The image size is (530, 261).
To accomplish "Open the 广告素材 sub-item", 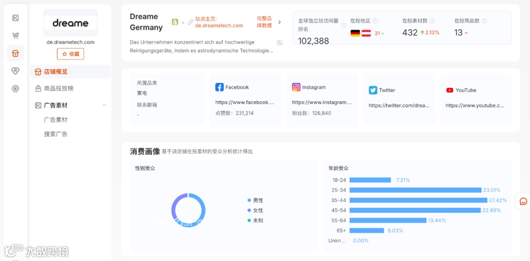I will click(56, 120).
